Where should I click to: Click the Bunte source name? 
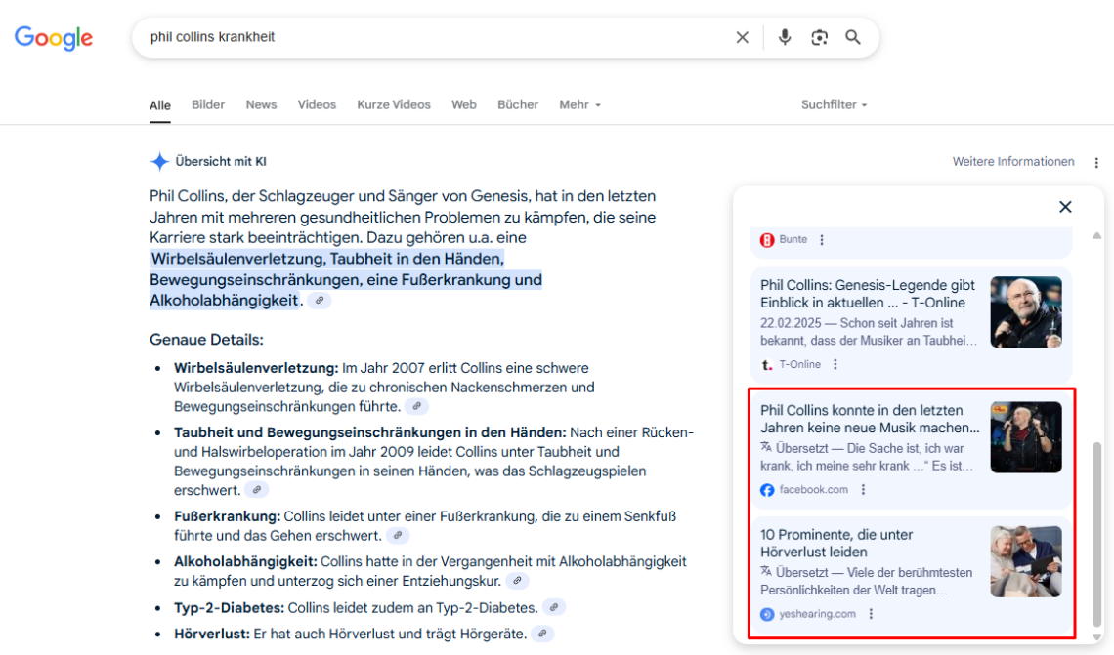793,240
